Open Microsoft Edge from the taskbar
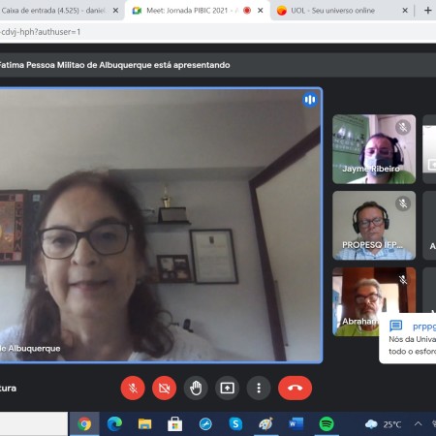 pos(114,423)
